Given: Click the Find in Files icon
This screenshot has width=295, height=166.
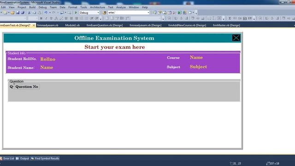Looking at the screenshot, I should click(105, 12).
